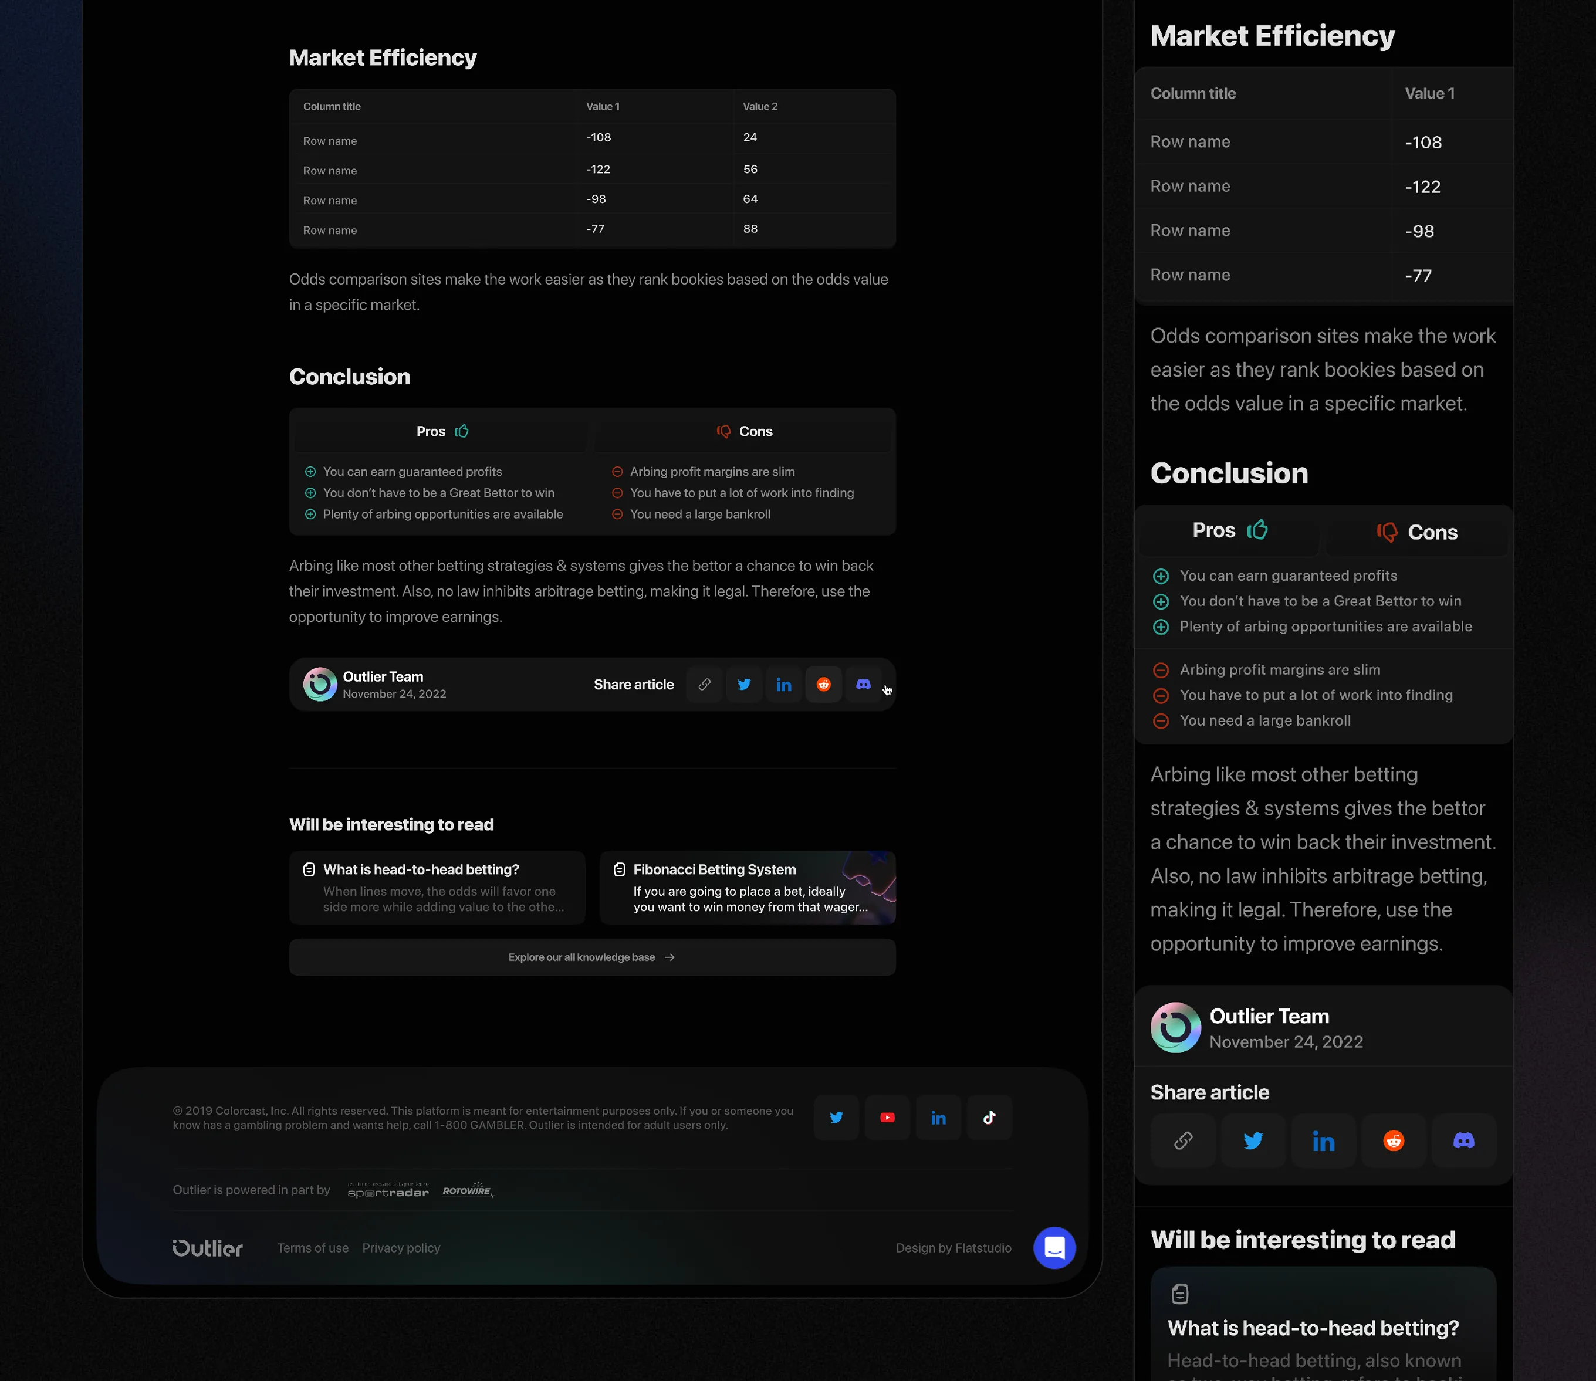
Task: Open Fibonacci Betting System article card
Action: (747, 888)
